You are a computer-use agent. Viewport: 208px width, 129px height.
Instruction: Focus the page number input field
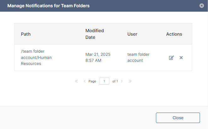point(104,81)
